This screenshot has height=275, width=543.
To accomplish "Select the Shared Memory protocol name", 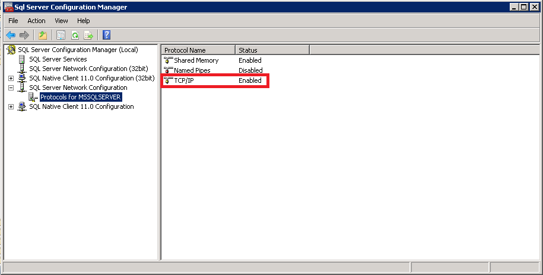I will coord(196,60).
